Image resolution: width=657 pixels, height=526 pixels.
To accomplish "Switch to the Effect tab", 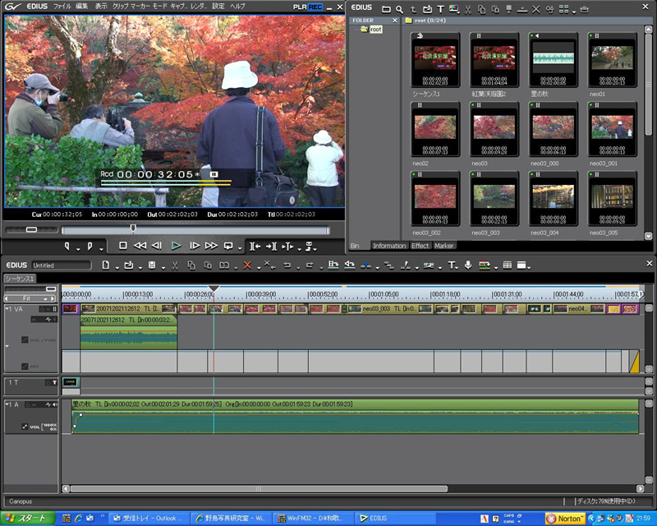I will pyautogui.click(x=420, y=246).
